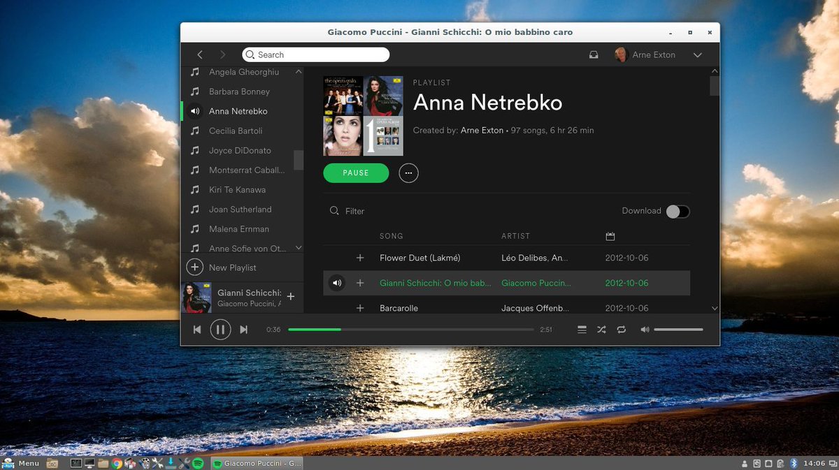
Task: Open the Kiri Te Kanawa playlist
Action: tap(238, 189)
